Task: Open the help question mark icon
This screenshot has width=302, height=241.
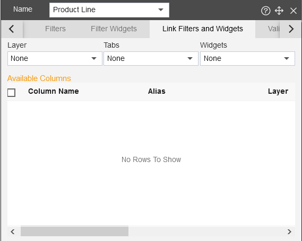Action: [x=265, y=11]
